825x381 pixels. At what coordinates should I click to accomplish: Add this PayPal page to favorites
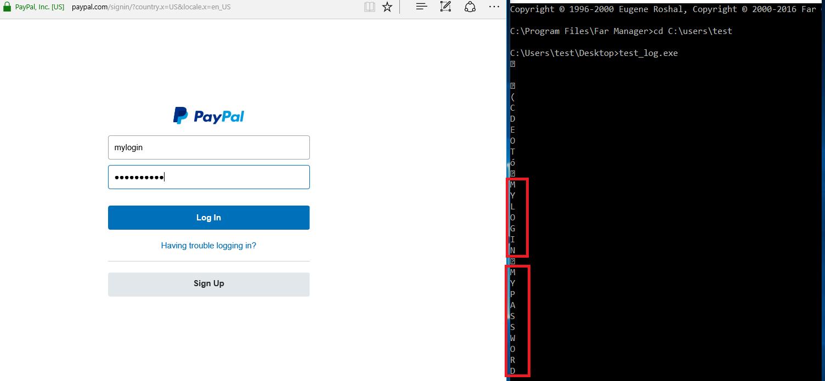[387, 7]
